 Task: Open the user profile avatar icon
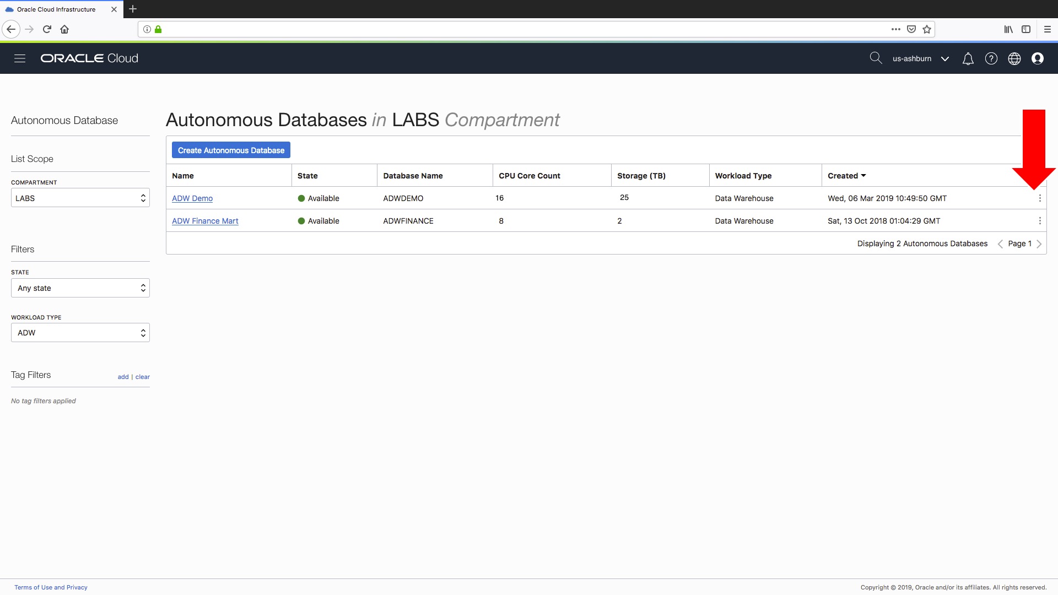coord(1038,58)
